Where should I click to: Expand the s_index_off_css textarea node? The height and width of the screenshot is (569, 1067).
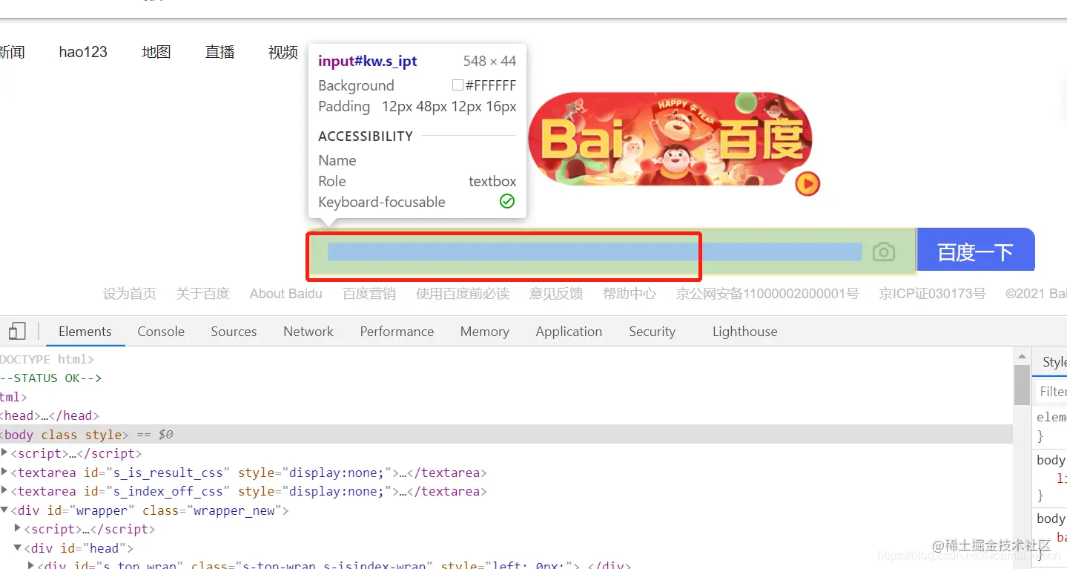click(x=5, y=491)
